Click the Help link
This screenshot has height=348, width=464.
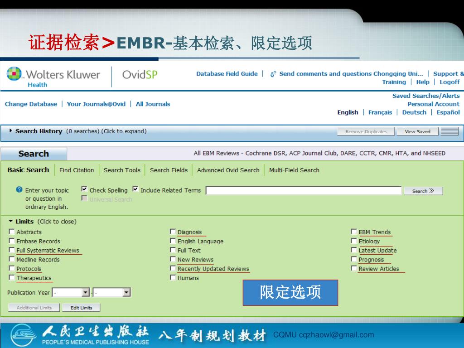tap(423, 82)
